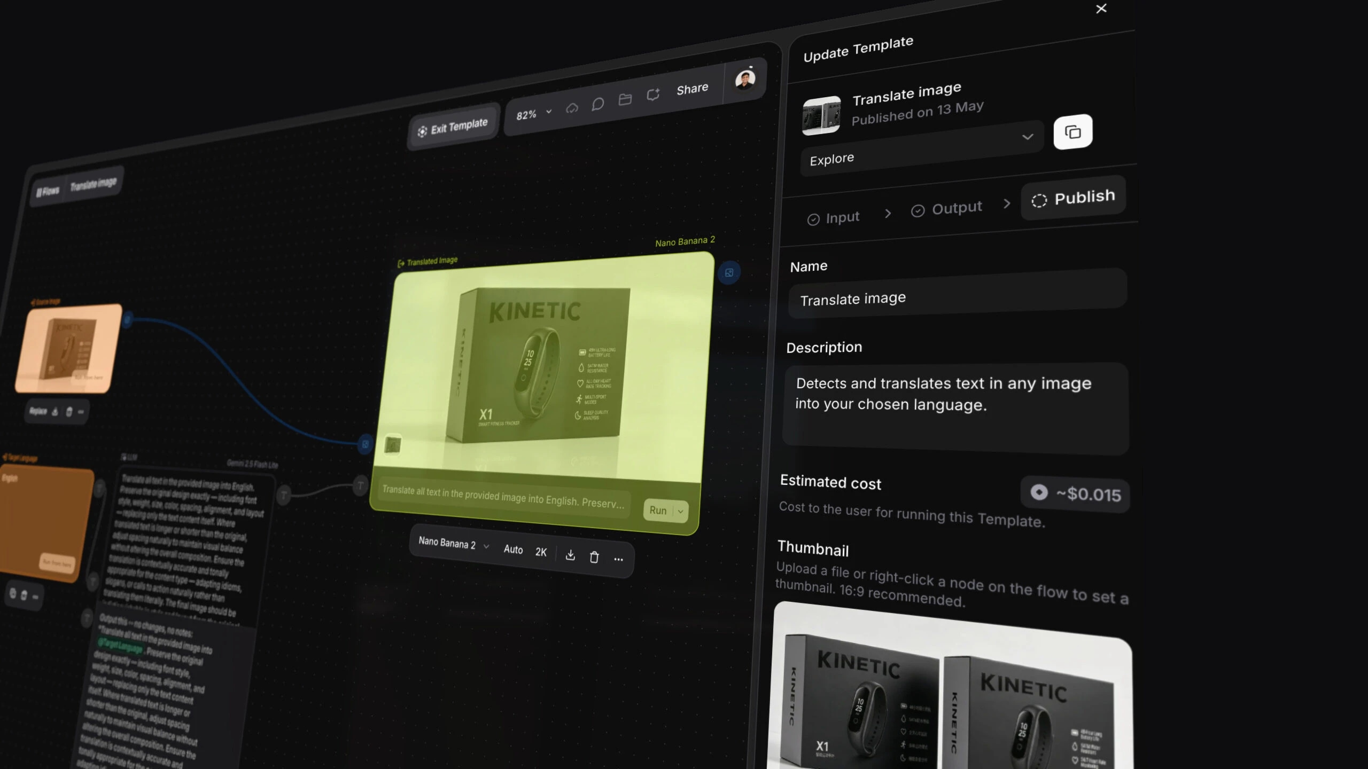Click the text input port on Translated Image
The height and width of the screenshot is (769, 1368).
[x=361, y=485]
